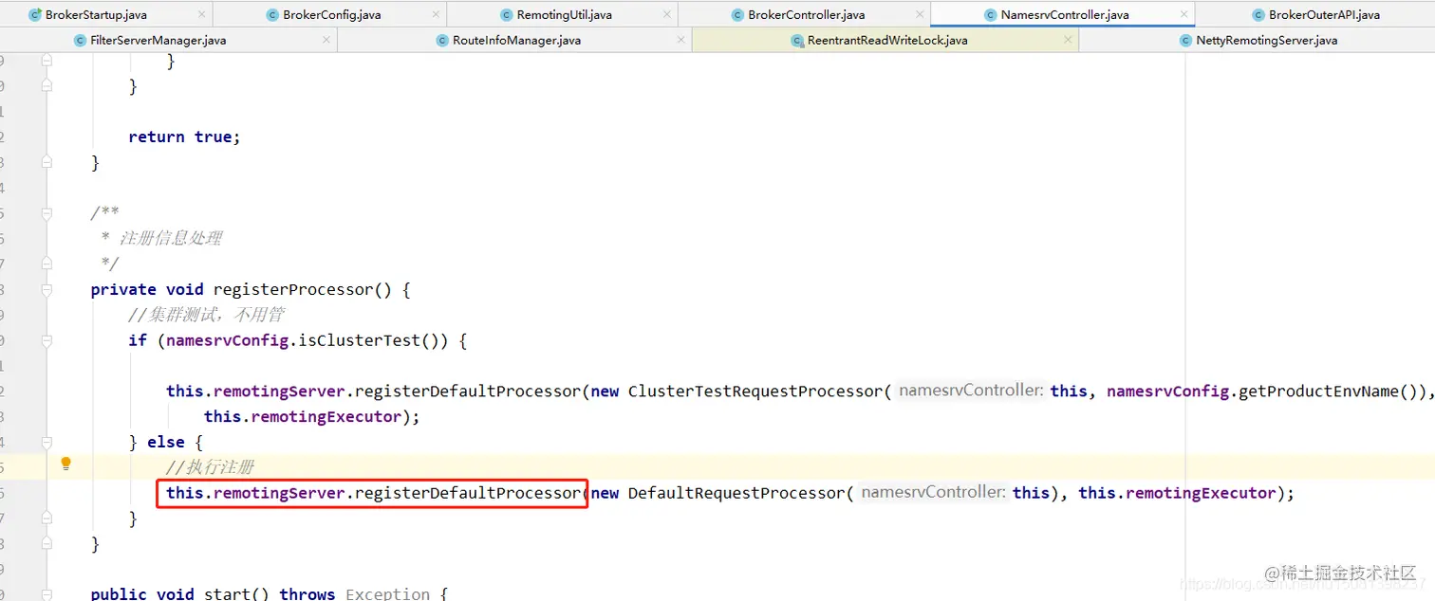Screen dimensions: 1435x601
Task: Click the '//执行注册' comment
Action: coord(210,466)
